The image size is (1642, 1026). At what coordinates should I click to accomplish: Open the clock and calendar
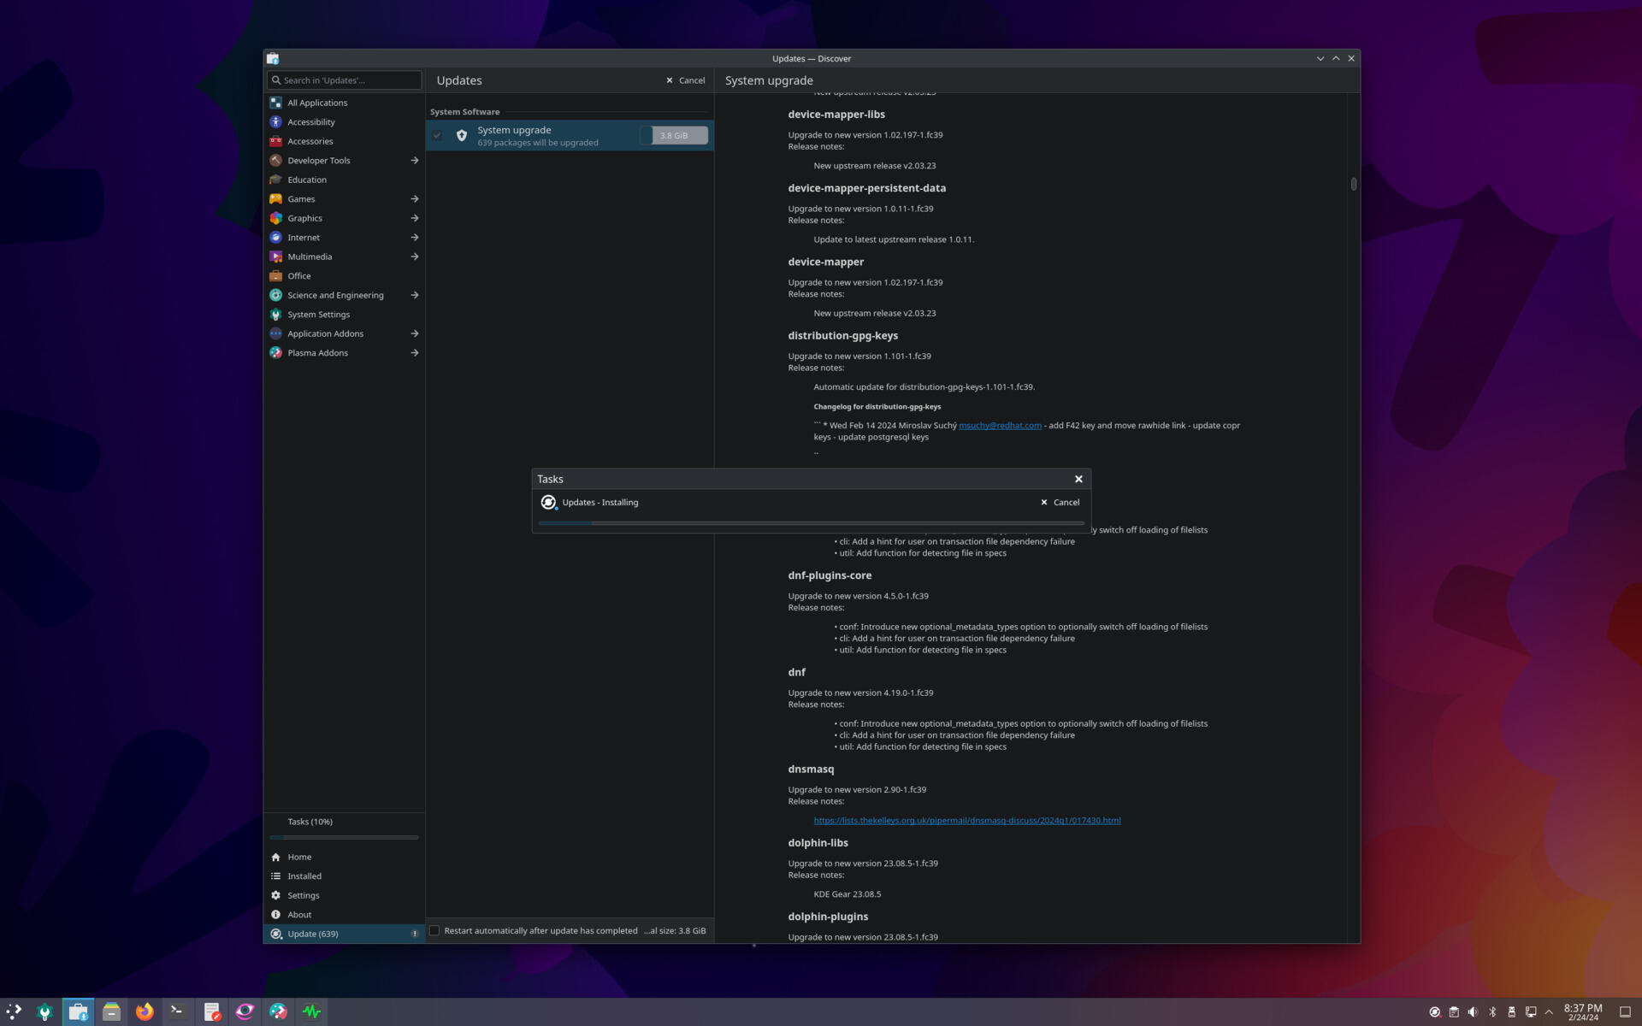tap(1583, 1012)
